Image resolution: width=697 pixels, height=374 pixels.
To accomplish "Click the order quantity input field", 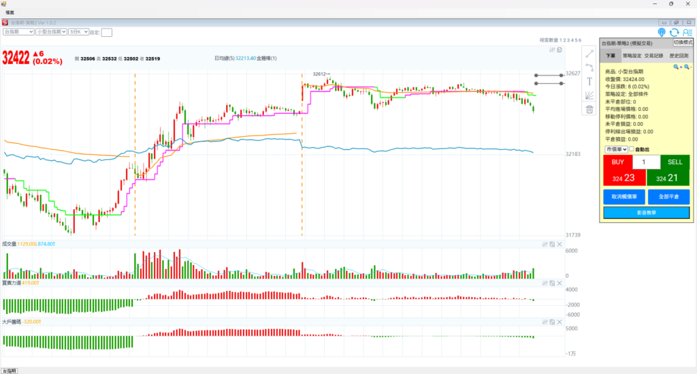I will tap(646, 162).
